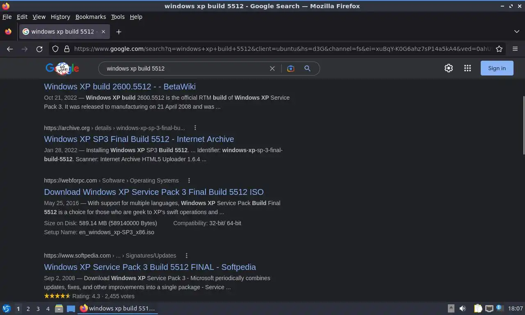Open the Internet Archive SP3 Final Build result
The width and height of the screenshot is (525, 315).
139,139
